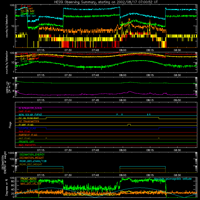
Task: Click the 0.8-7 MeV legend label
Action: click(x=27, y=59)
